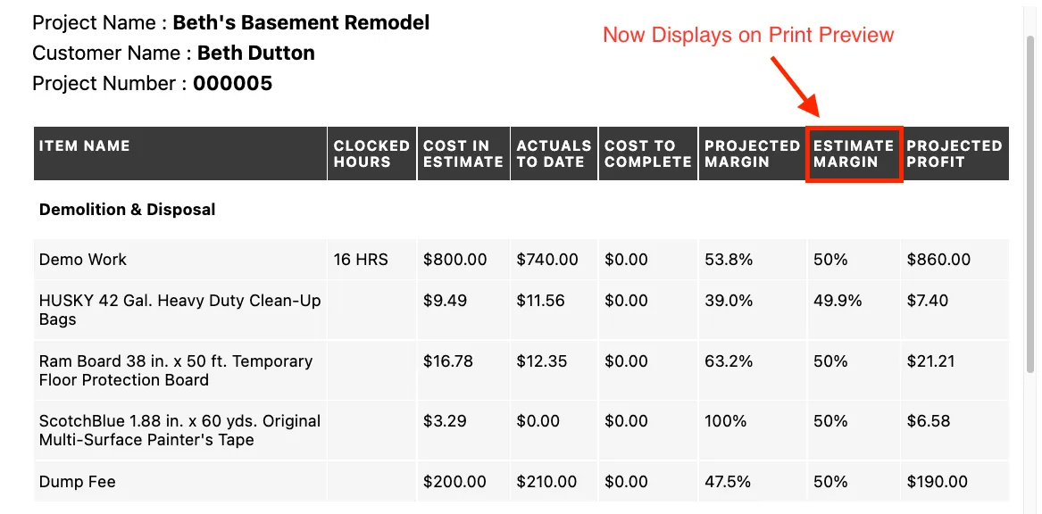Select the 49.9% estimate margin cell

click(x=838, y=301)
